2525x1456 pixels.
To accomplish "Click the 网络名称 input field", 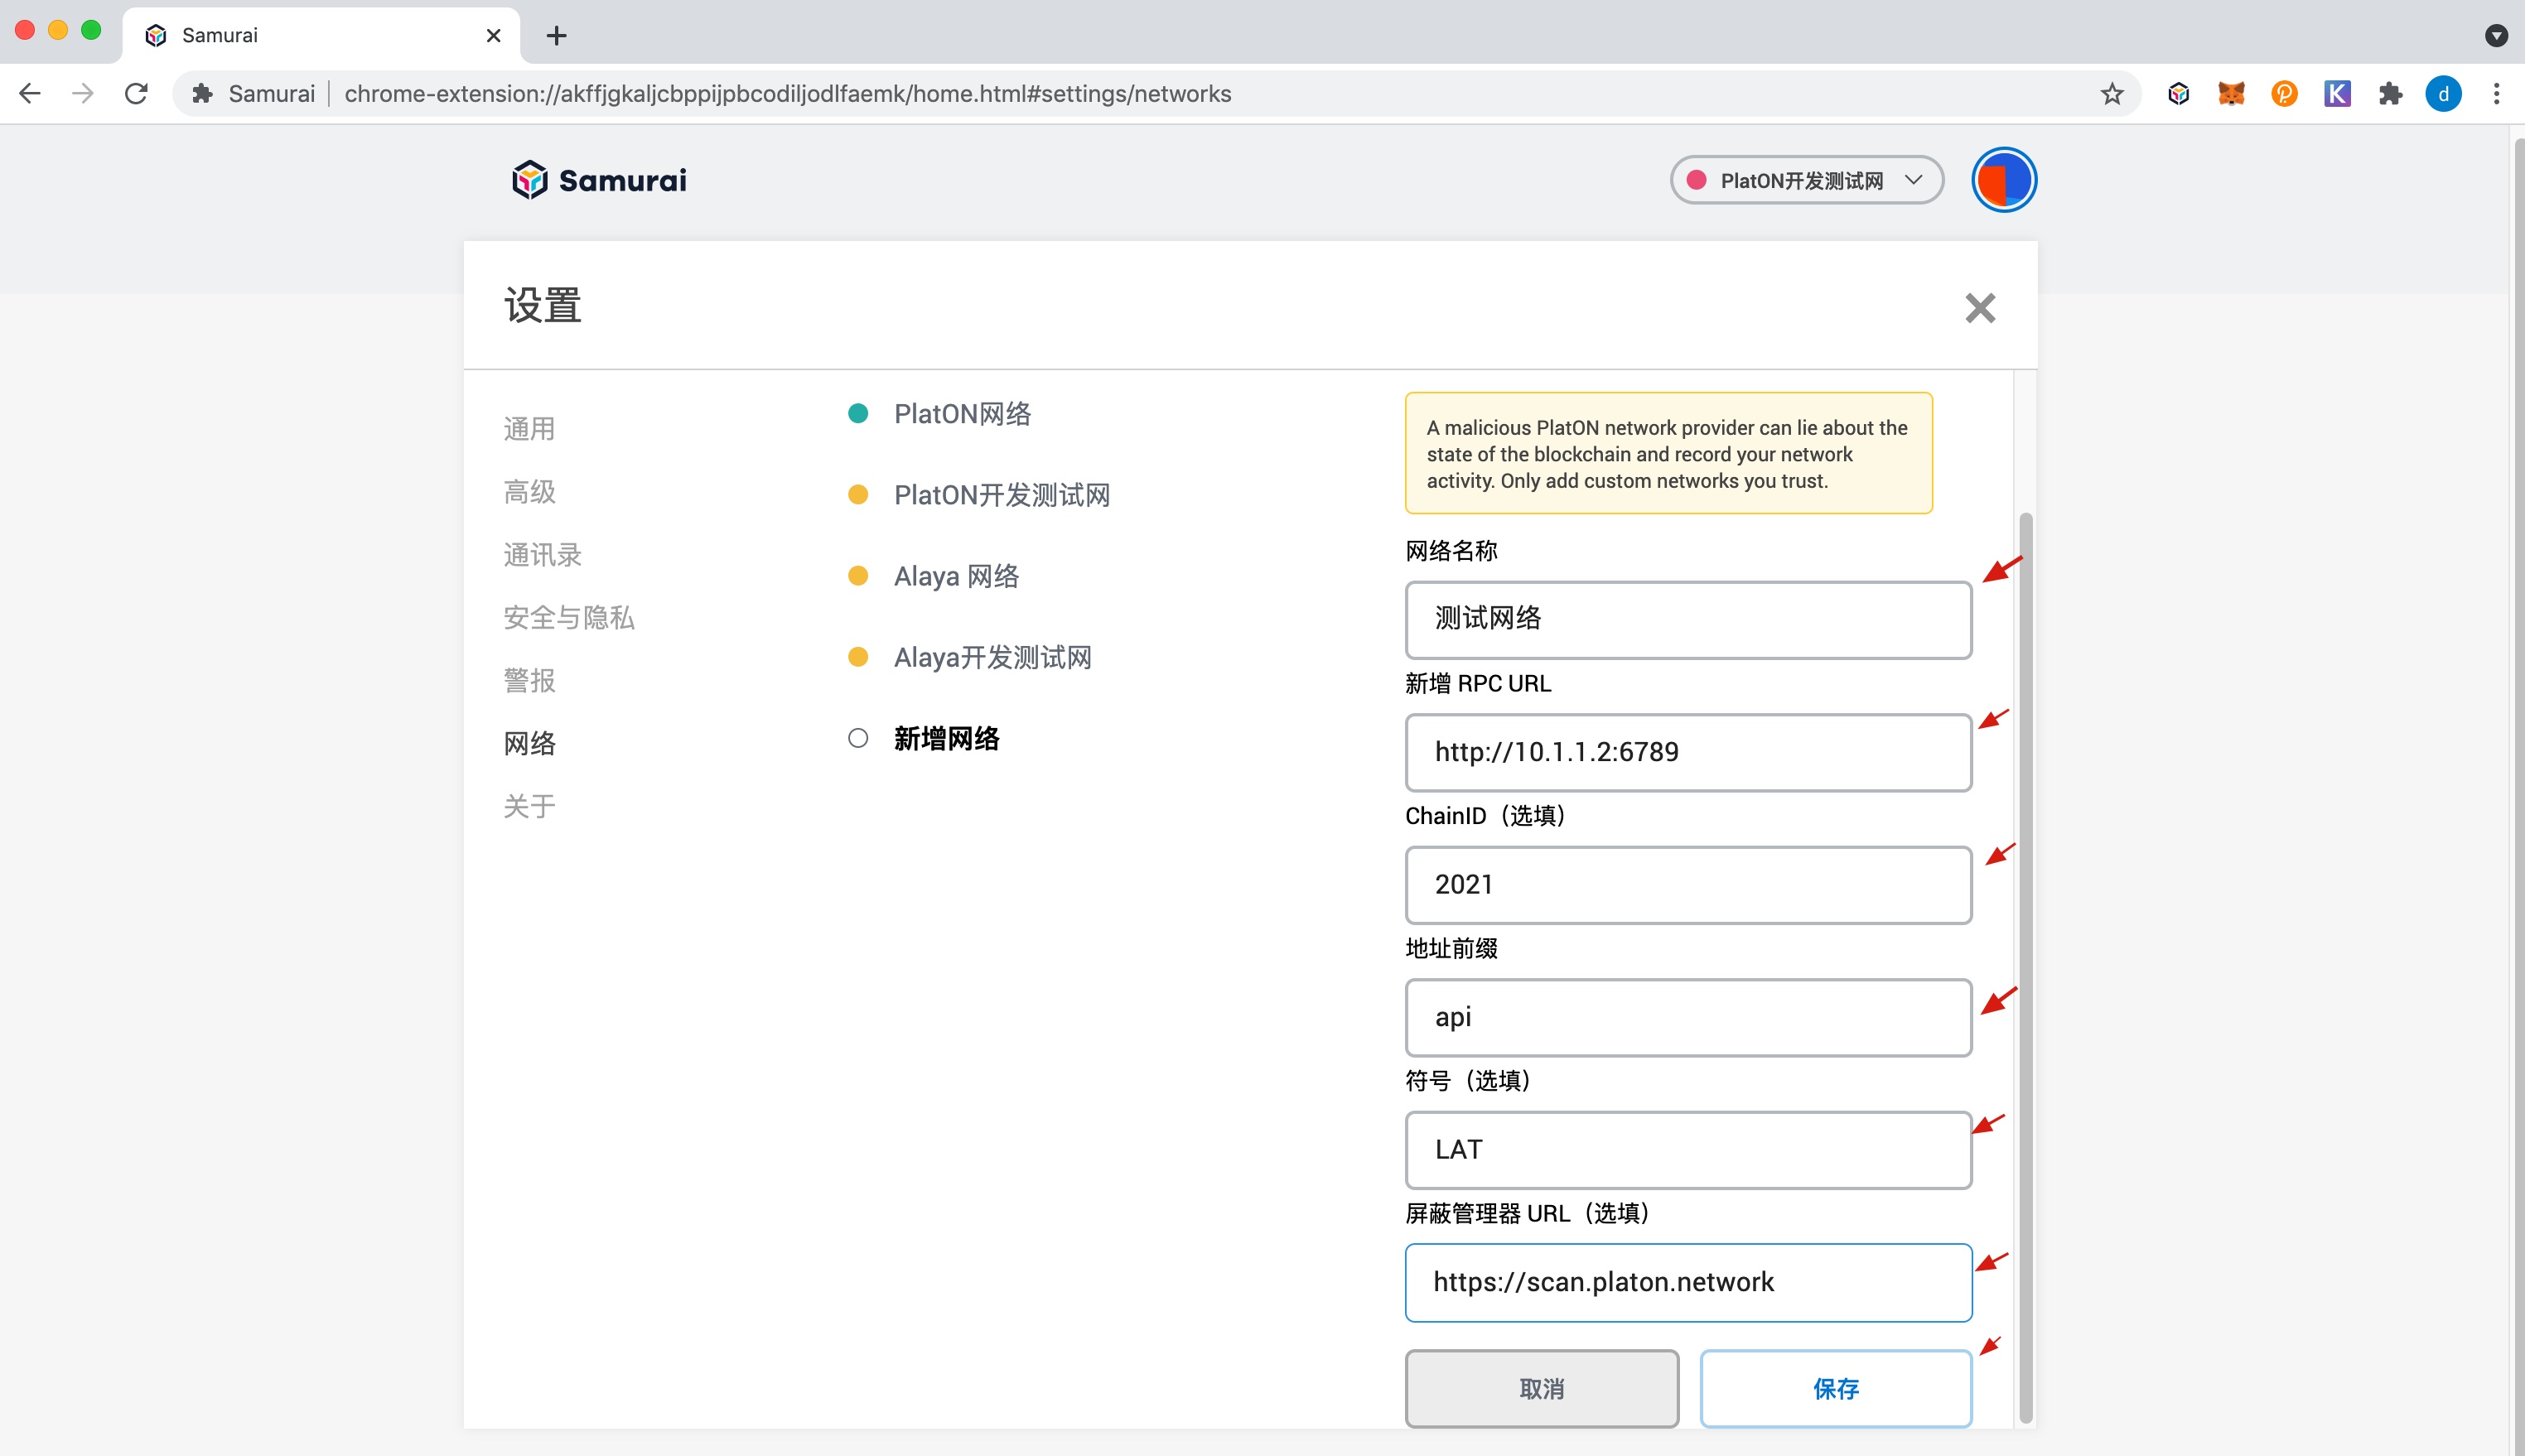I will click(x=1688, y=620).
